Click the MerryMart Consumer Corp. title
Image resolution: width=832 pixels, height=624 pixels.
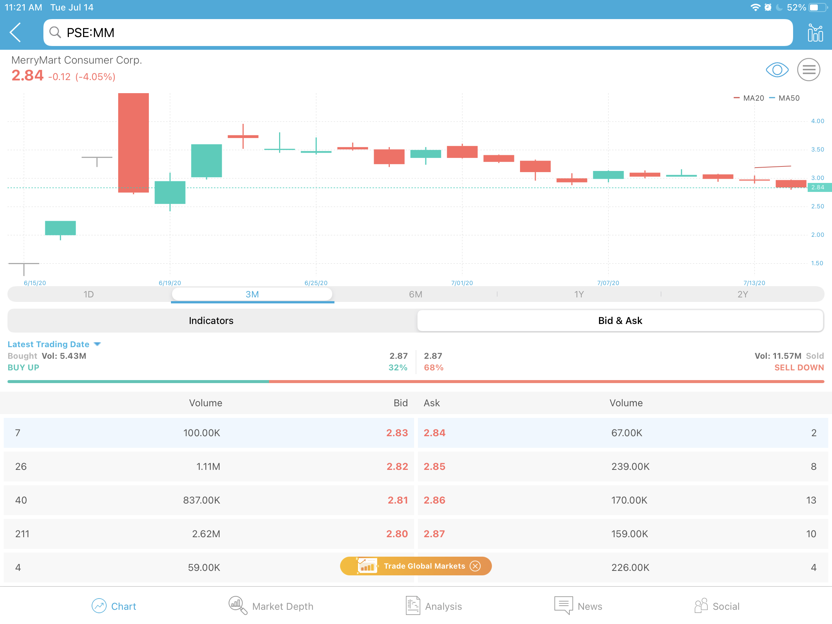(x=77, y=60)
